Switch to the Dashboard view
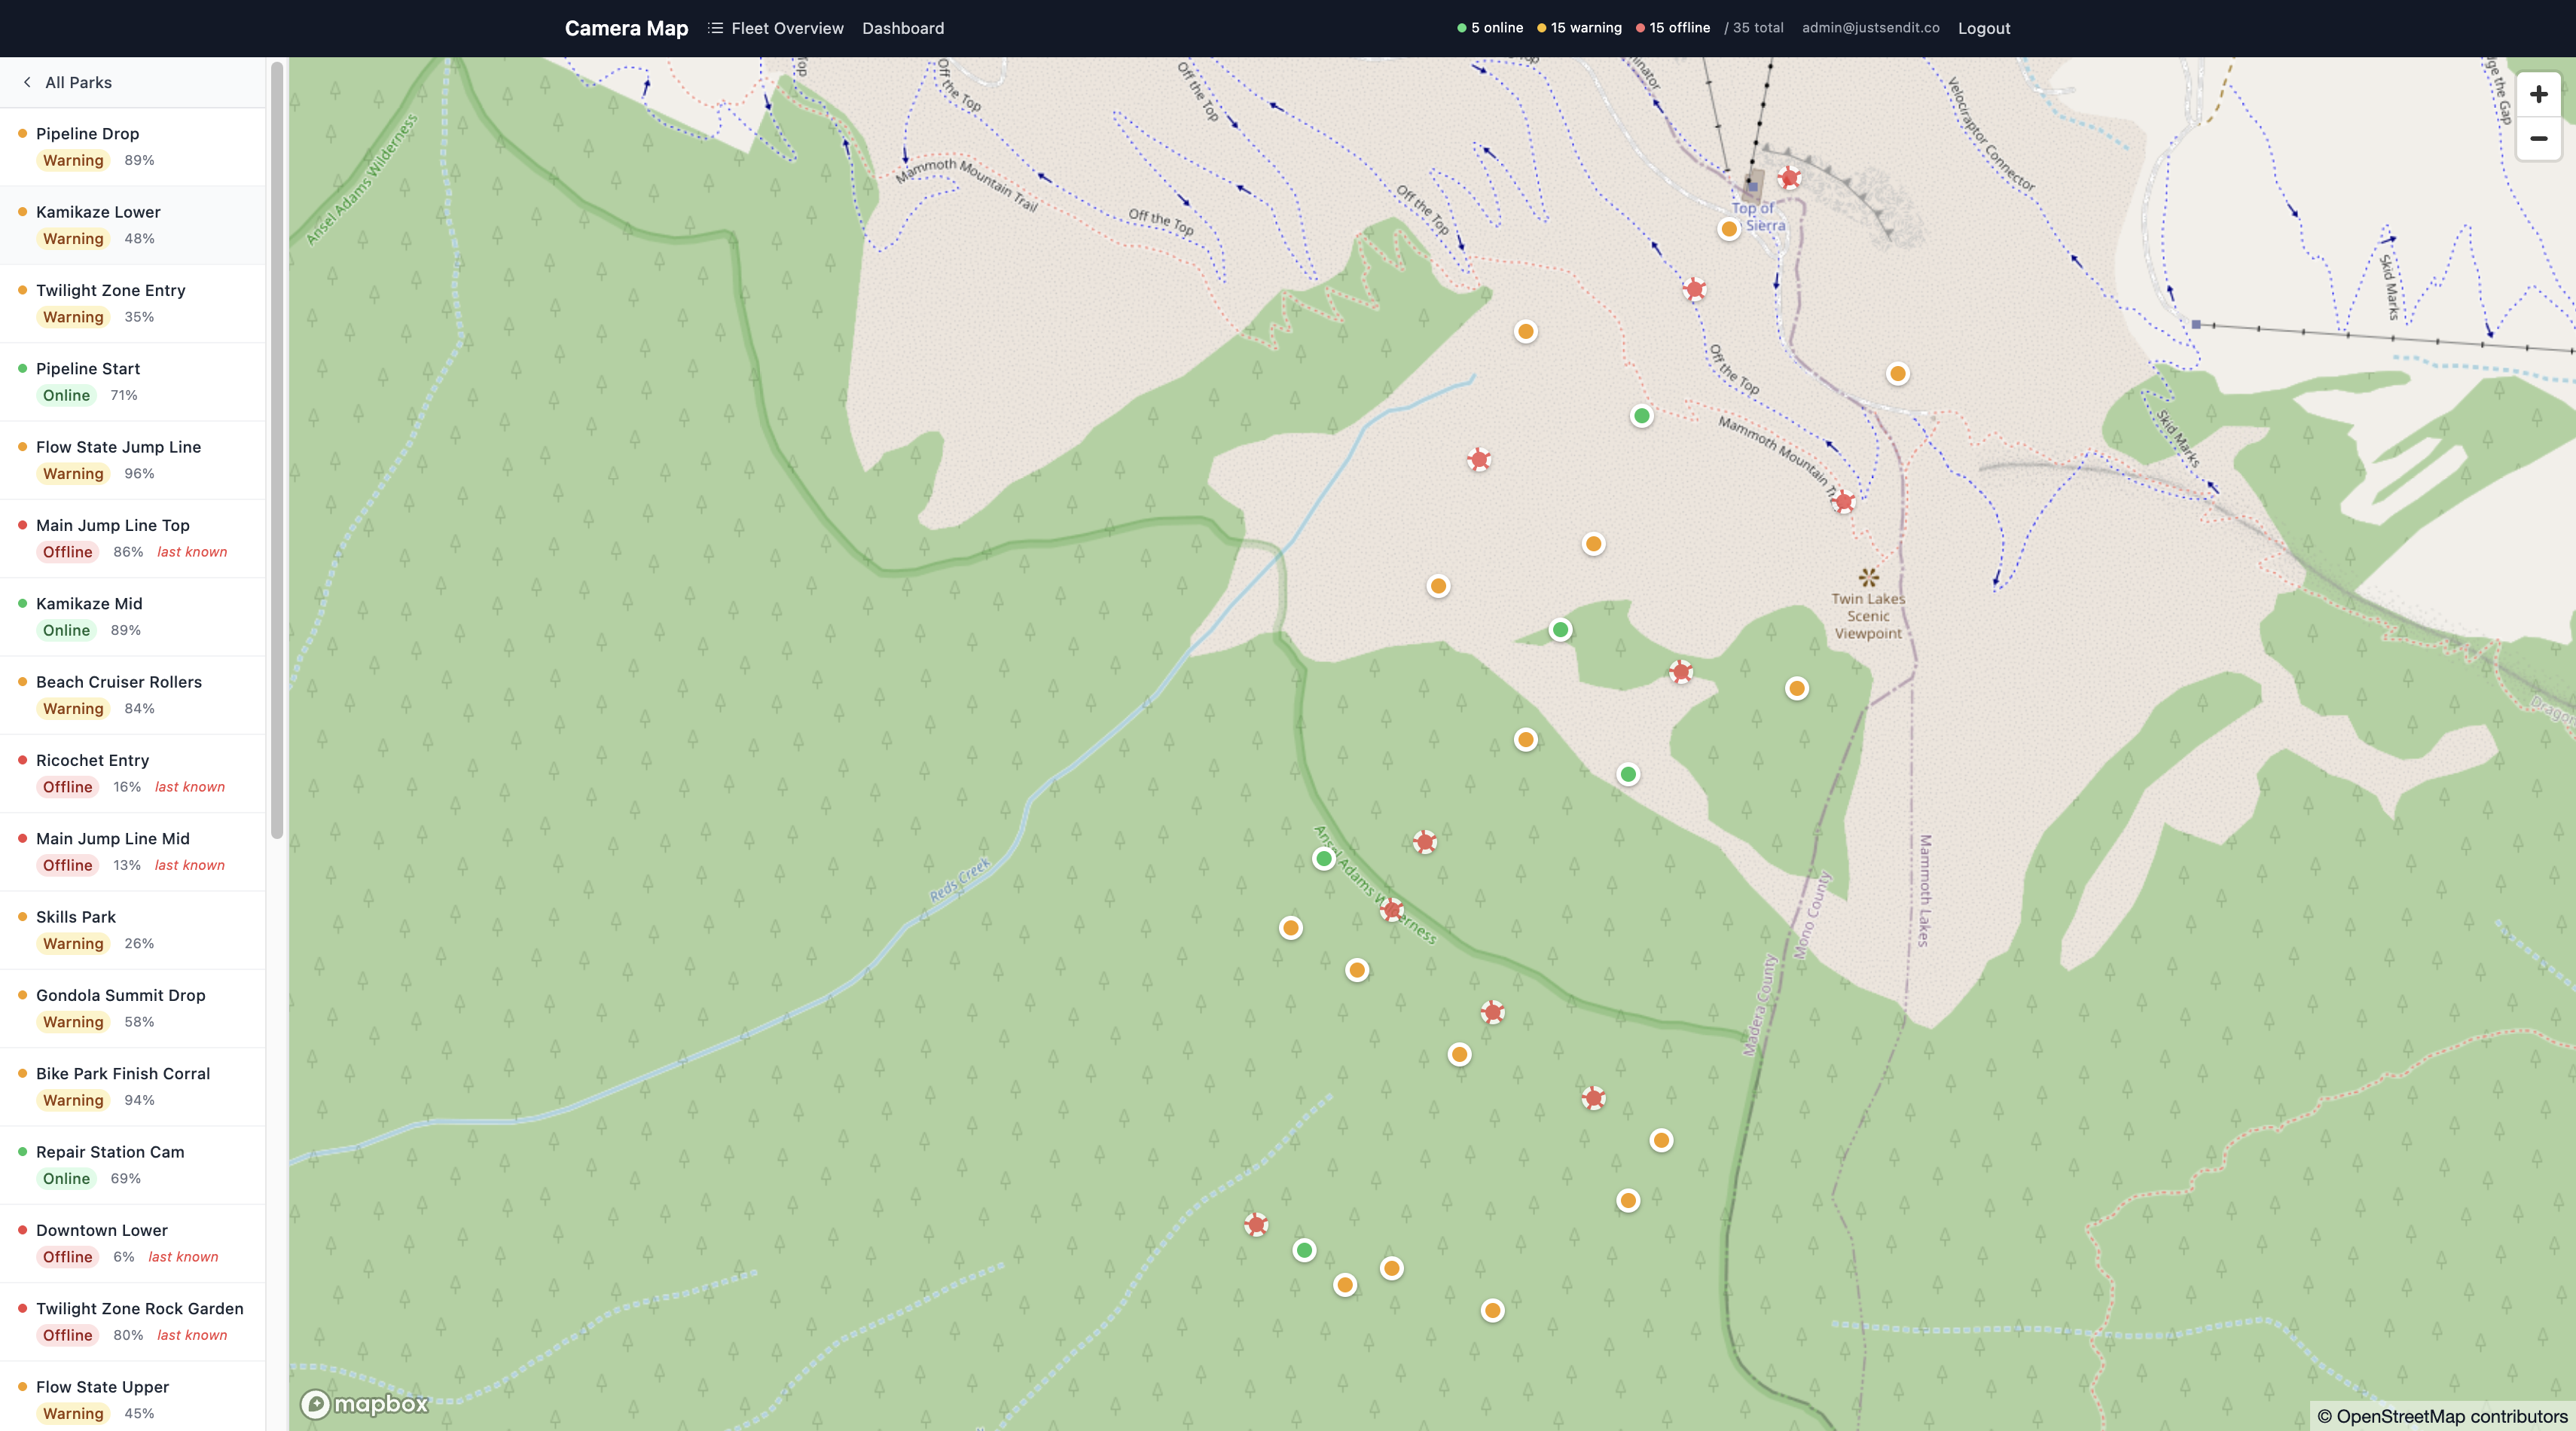 pyautogui.click(x=902, y=28)
